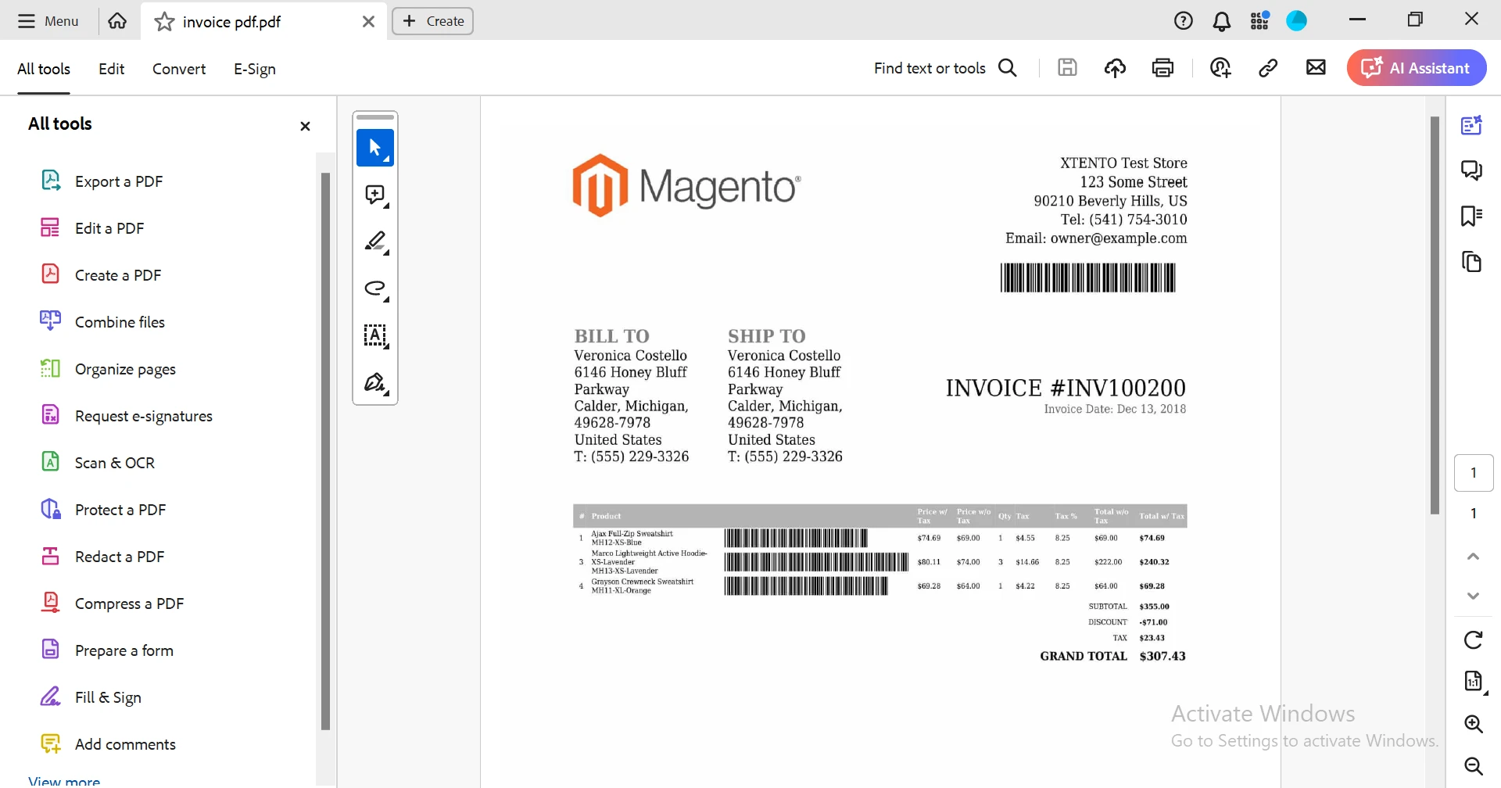The height and width of the screenshot is (788, 1501).
Task: Select the highlight pen tool
Action: click(375, 242)
